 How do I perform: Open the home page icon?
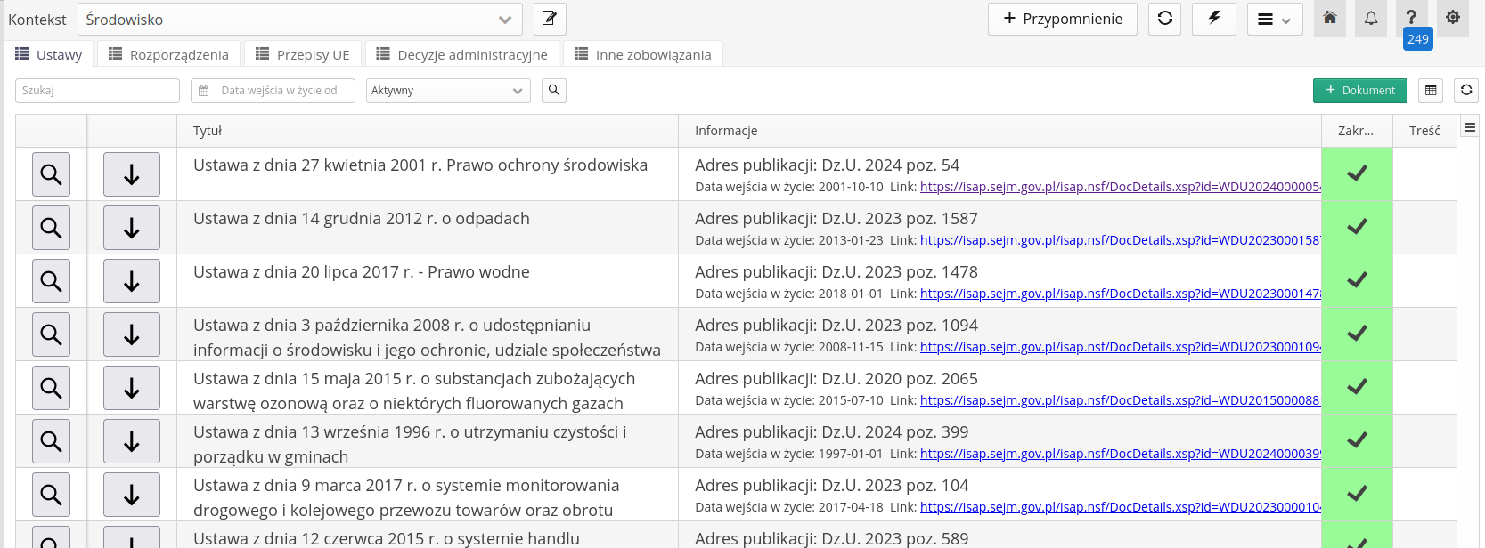(x=1329, y=19)
